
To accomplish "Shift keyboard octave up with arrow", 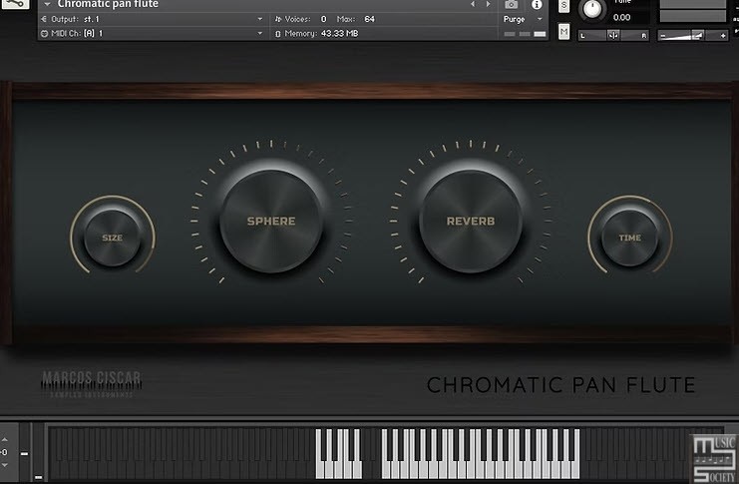I will tap(4, 440).
